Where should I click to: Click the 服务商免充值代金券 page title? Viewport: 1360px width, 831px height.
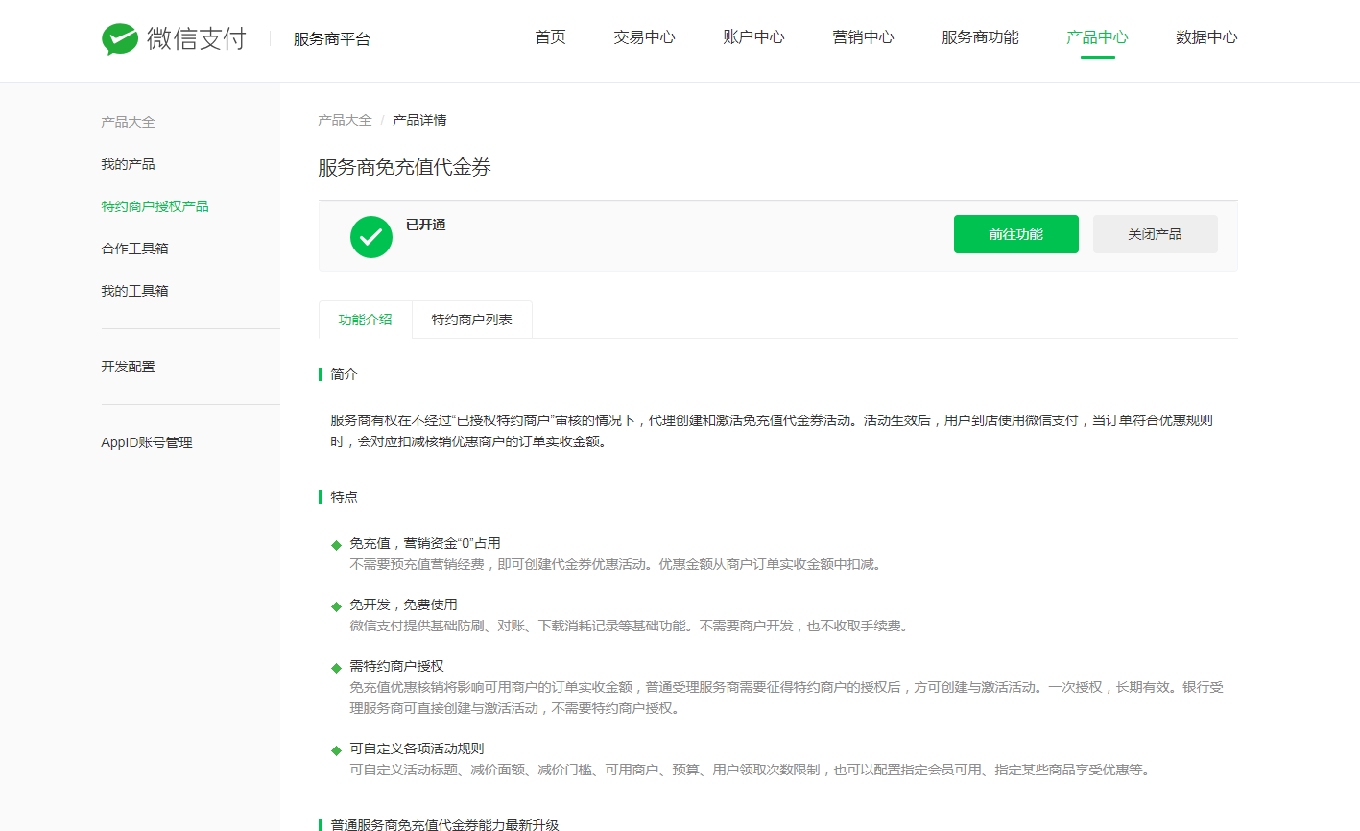coord(404,168)
